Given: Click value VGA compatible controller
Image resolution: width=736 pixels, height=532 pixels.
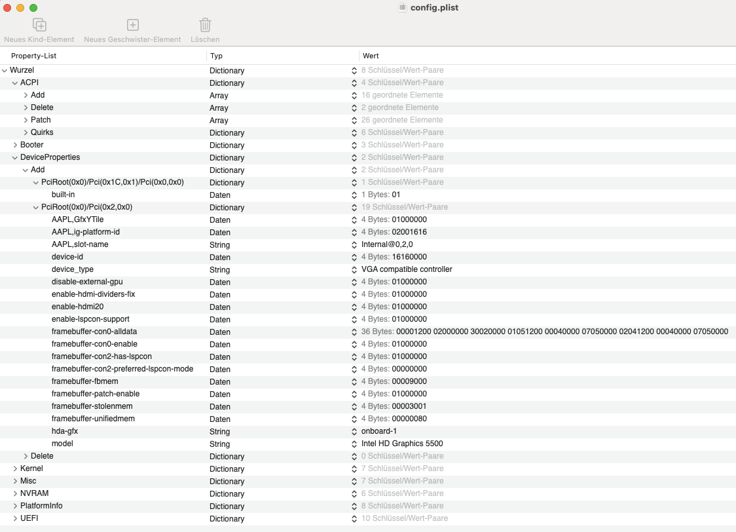Looking at the screenshot, I should [x=407, y=269].
